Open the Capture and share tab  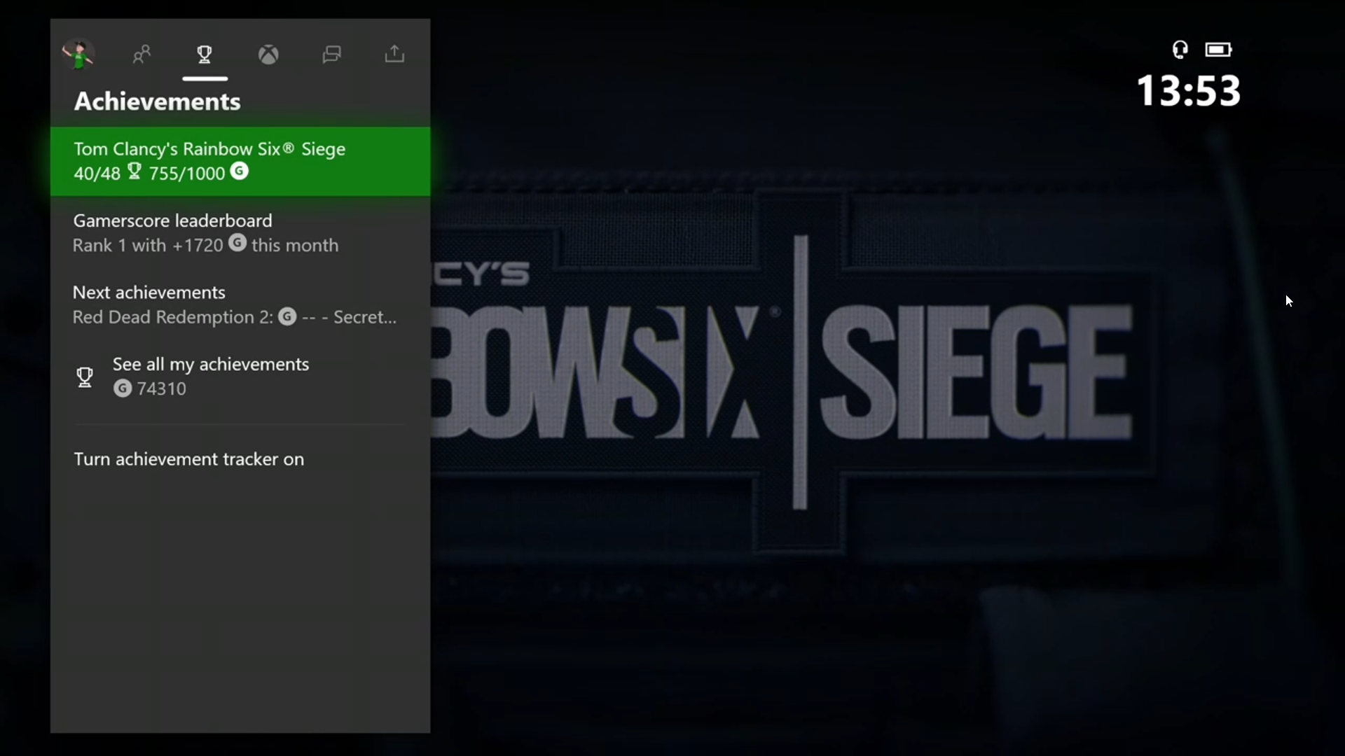(395, 54)
